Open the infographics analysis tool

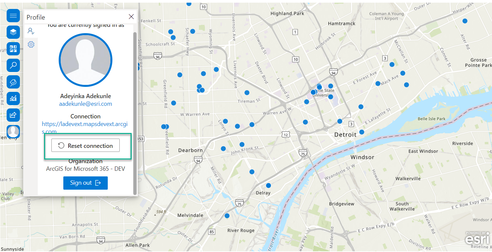point(13,98)
